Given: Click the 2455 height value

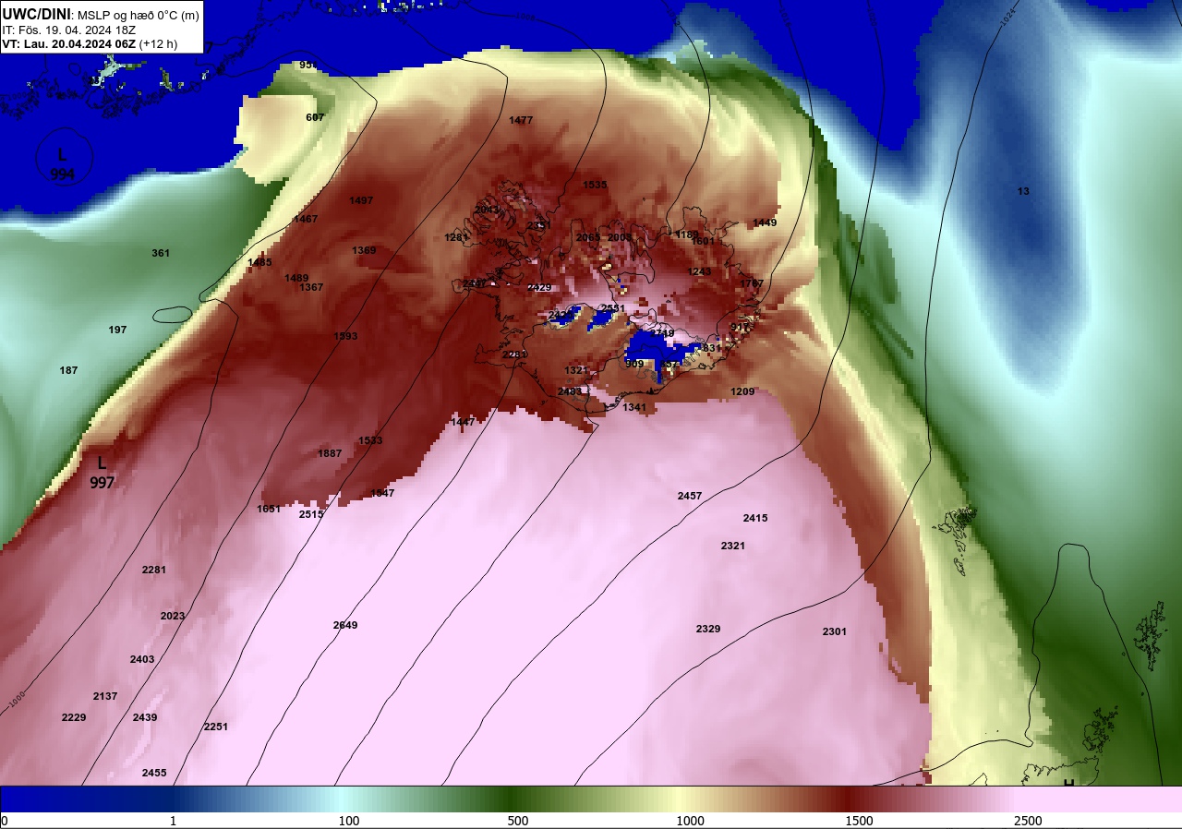Looking at the screenshot, I should click(x=154, y=773).
